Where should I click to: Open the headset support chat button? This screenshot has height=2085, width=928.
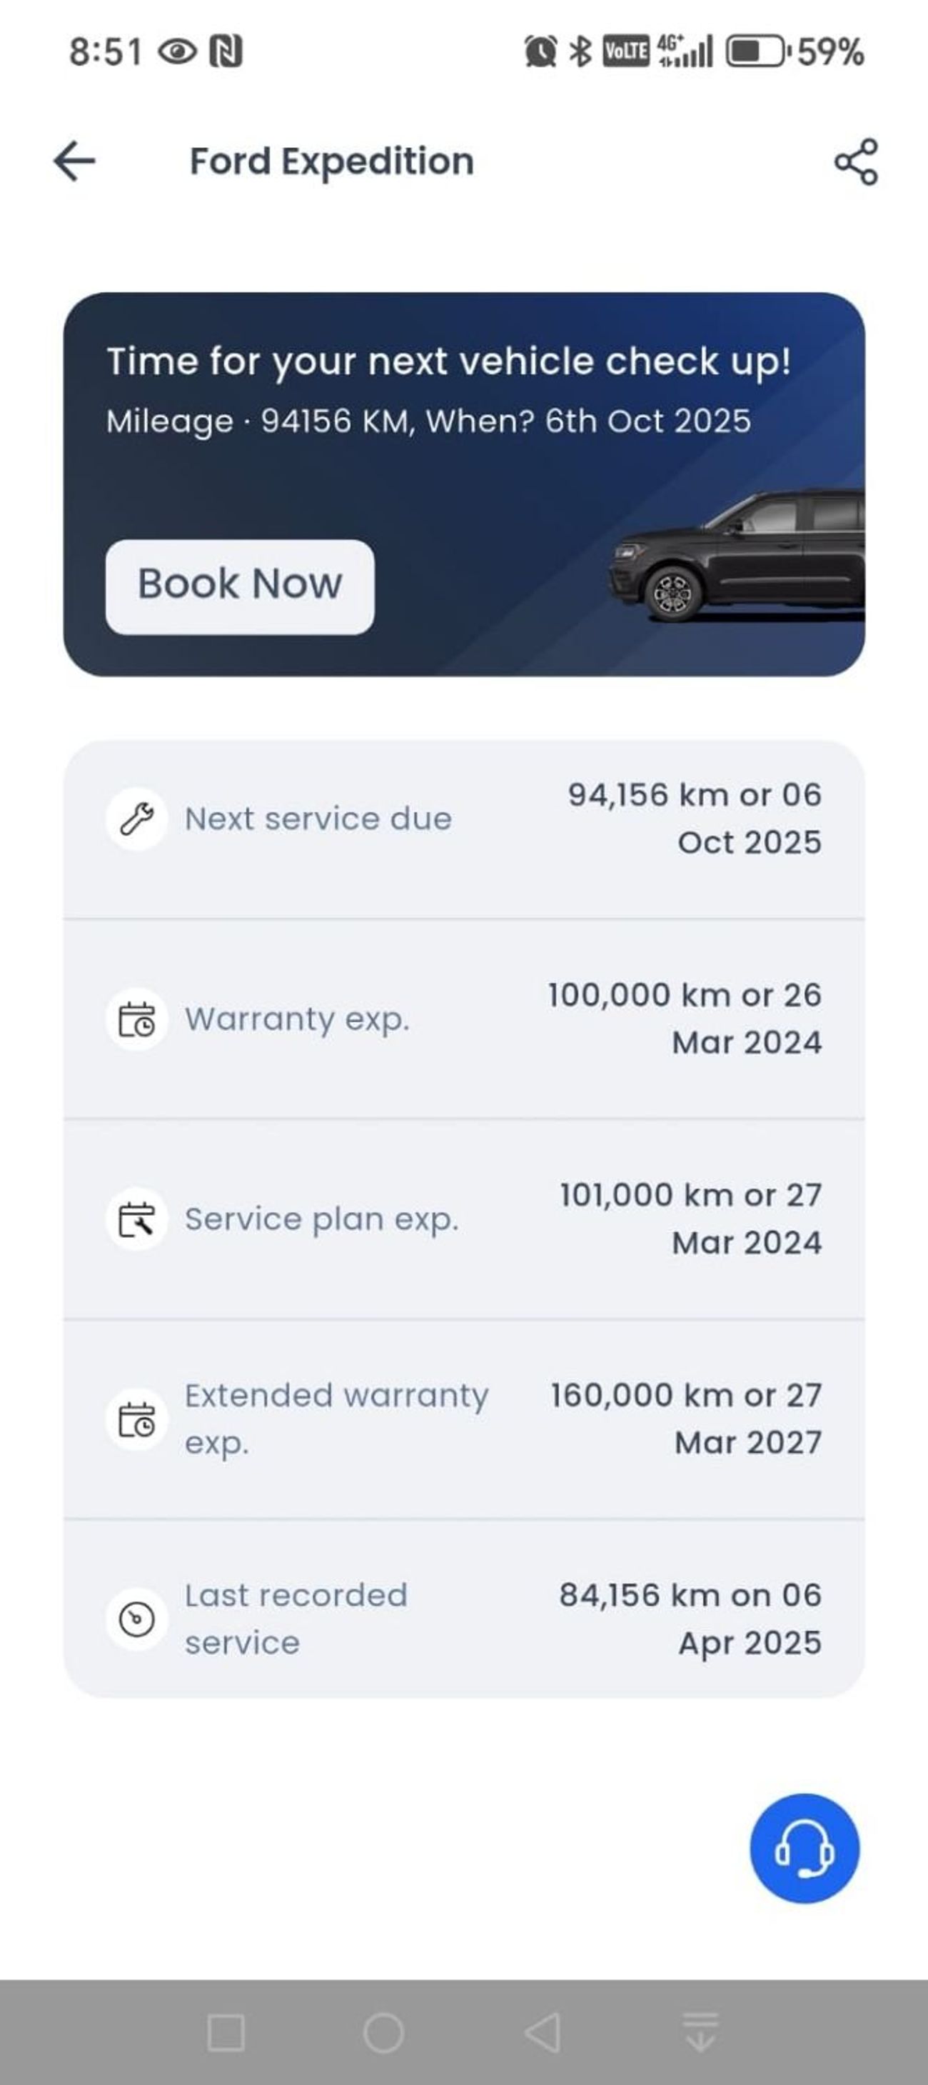coord(805,1849)
